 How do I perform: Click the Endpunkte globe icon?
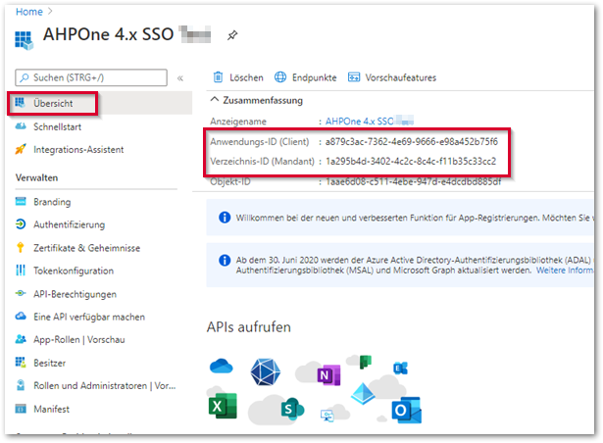280,77
